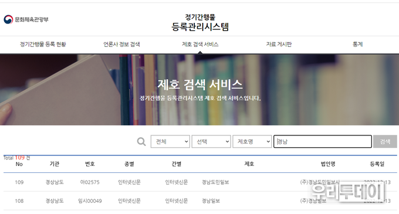This screenshot has width=399, height=214.
Task: Select the 경남도민일보 title cell
Action: point(215,182)
